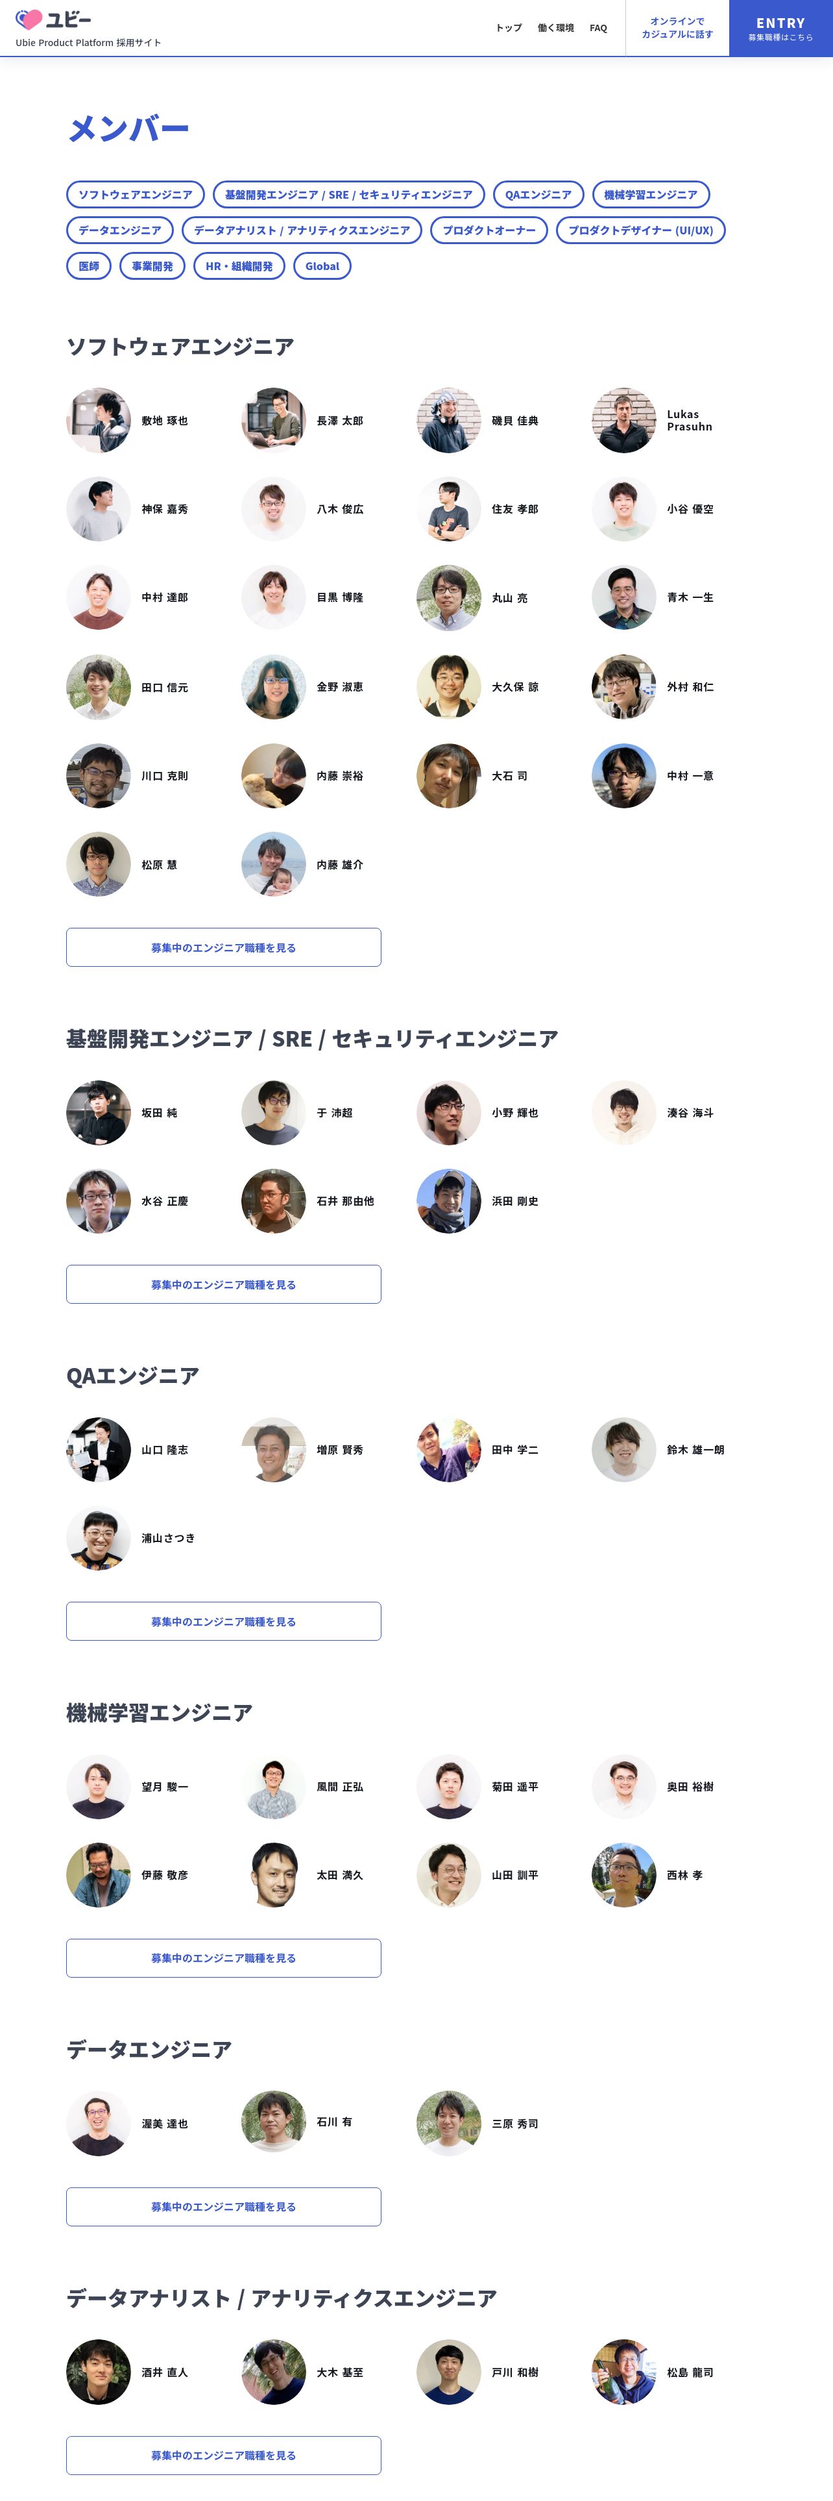Choose the 機械学習エンジニア category tag

pyautogui.click(x=651, y=194)
